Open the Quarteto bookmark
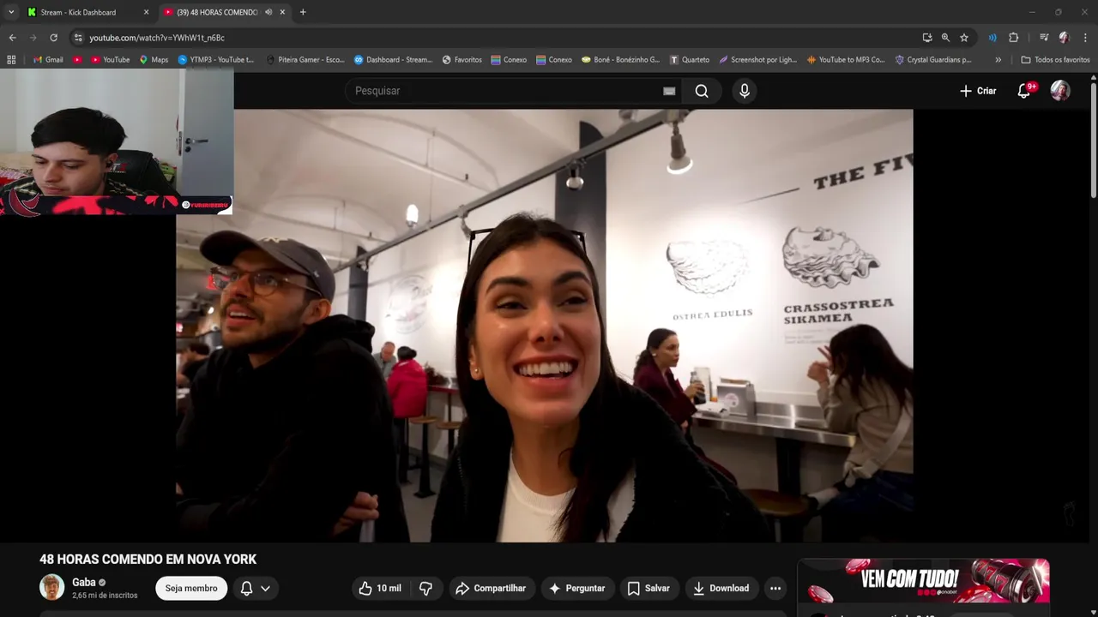This screenshot has width=1098, height=617. click(689, 60)
